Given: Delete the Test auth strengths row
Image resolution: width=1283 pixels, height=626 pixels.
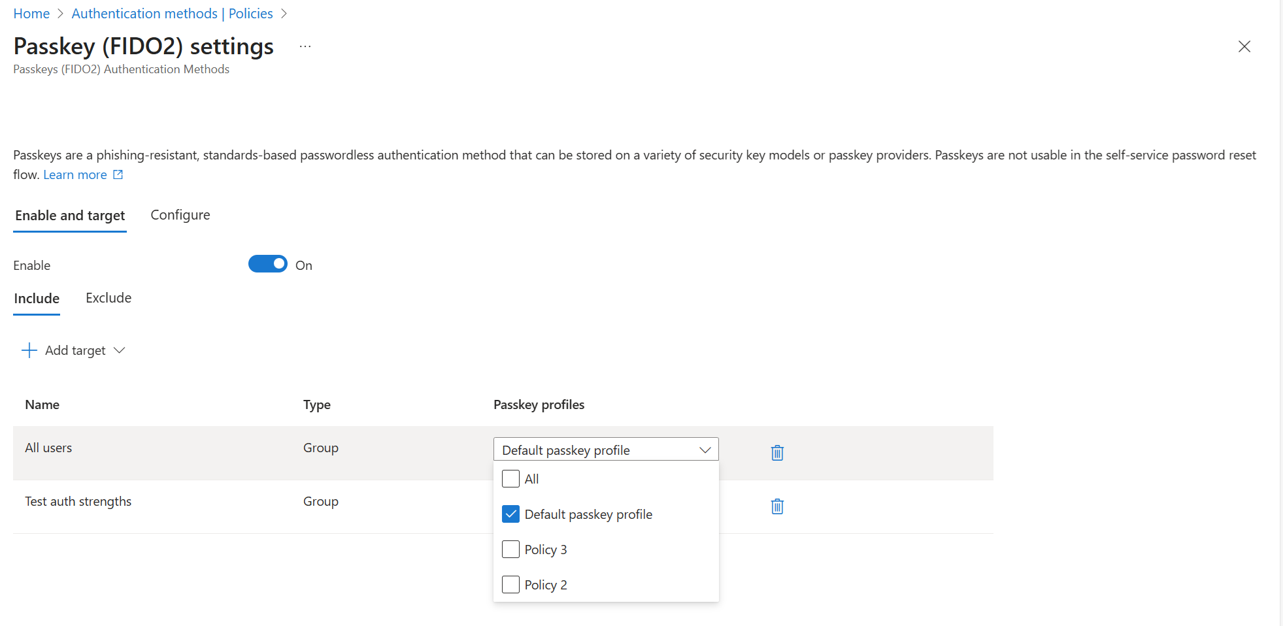Looking at the screenshot, I should (776, 506).
